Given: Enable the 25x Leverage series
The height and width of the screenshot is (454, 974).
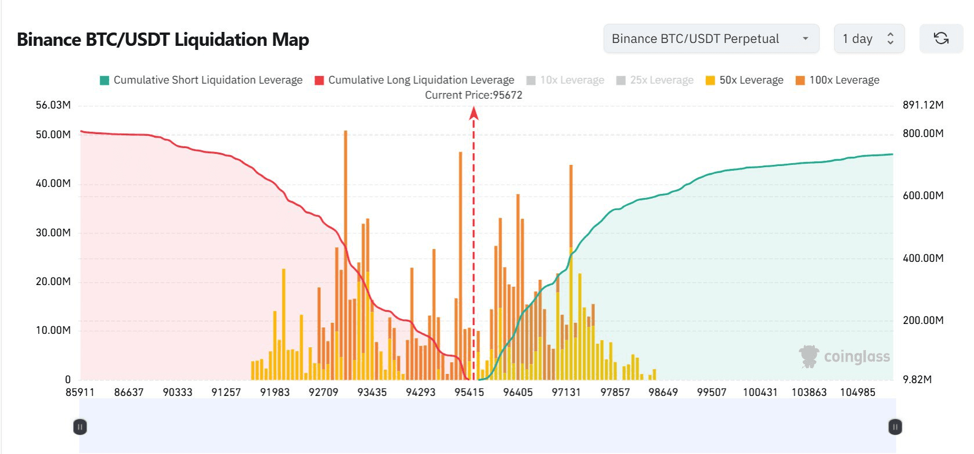Looking at the screenshot, I should 655,80.
